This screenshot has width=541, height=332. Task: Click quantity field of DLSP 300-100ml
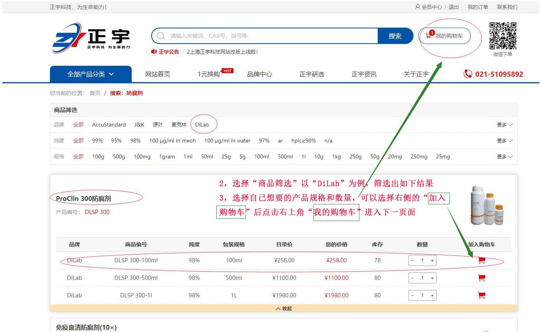[422, 260]
